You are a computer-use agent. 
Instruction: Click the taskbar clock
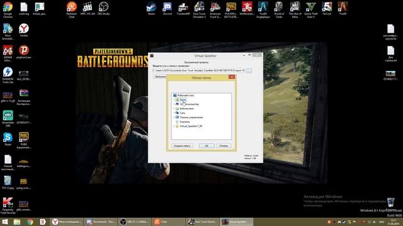pos(394,222)
